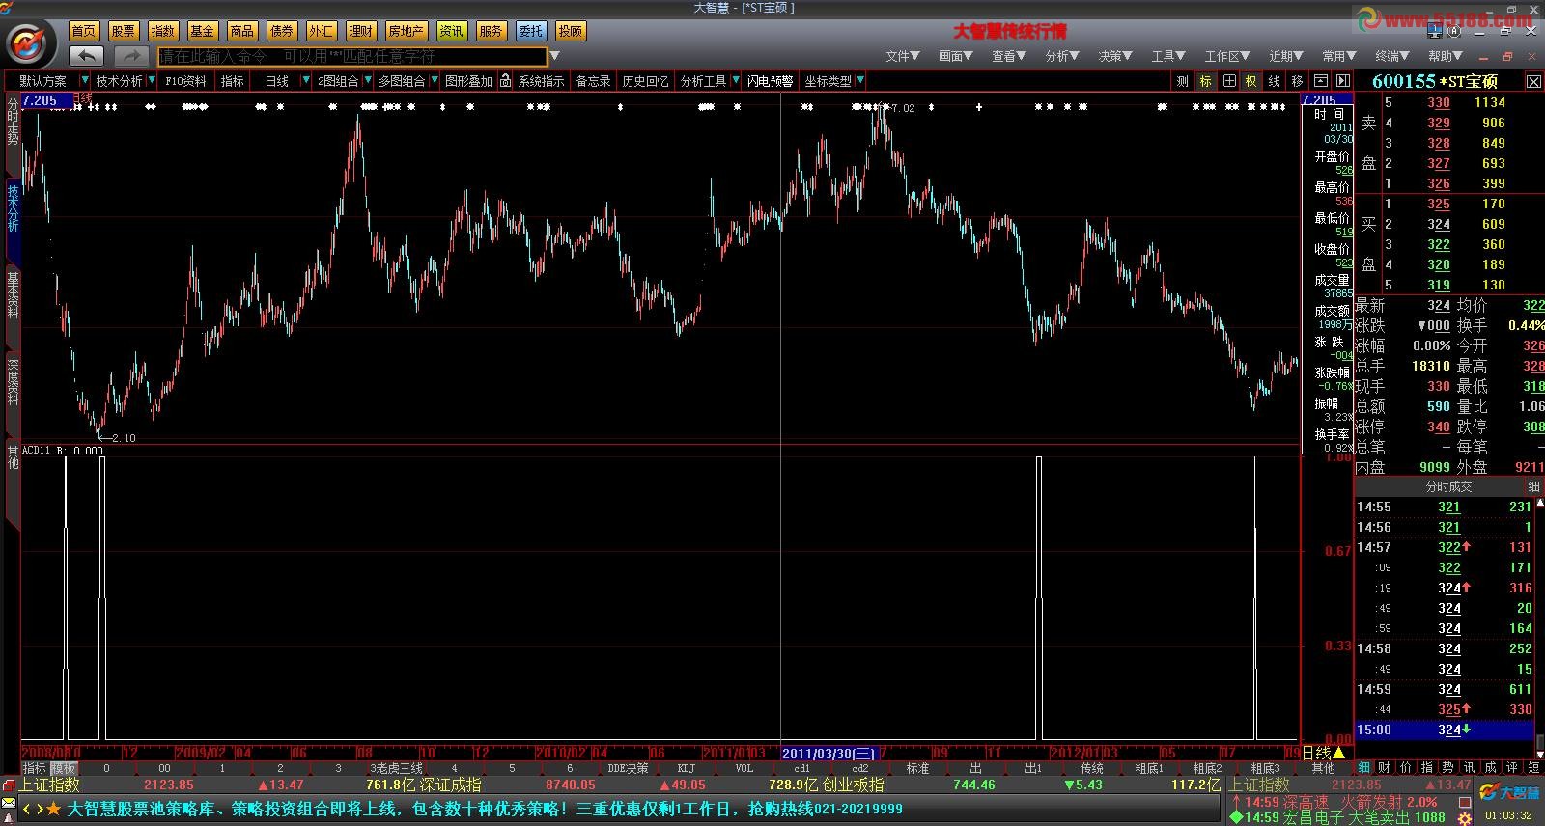The width and height of the screenshot is (1545, 826).
Task: Select the 3老虎三线 indicator tab
Action: 397,768
